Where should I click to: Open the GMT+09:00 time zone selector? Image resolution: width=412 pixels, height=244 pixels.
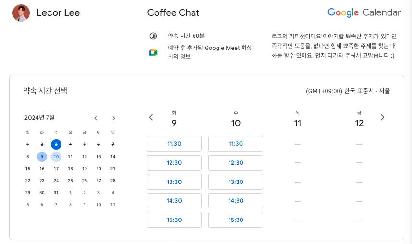coord(348,91)
